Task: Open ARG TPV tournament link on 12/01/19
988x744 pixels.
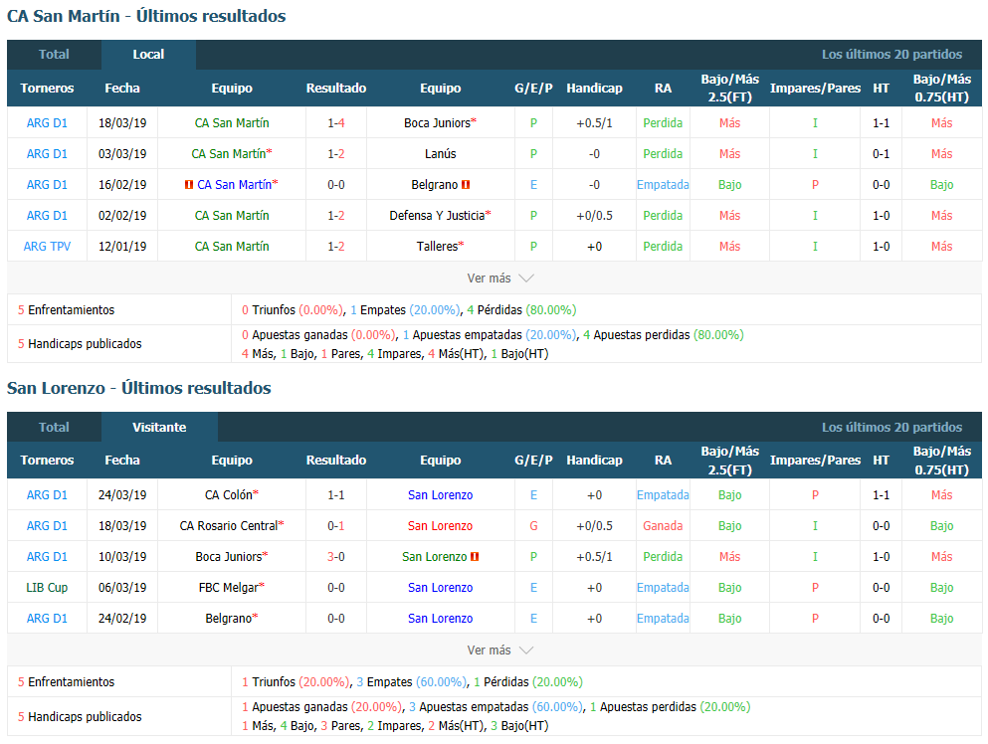Action: click(x=47, y=247)
